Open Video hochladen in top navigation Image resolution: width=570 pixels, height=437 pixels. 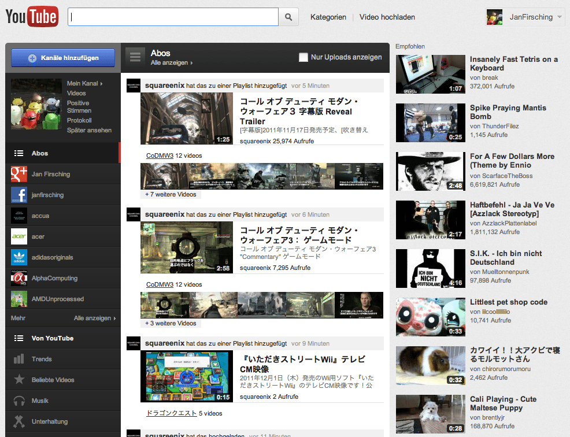coord(387,17)
